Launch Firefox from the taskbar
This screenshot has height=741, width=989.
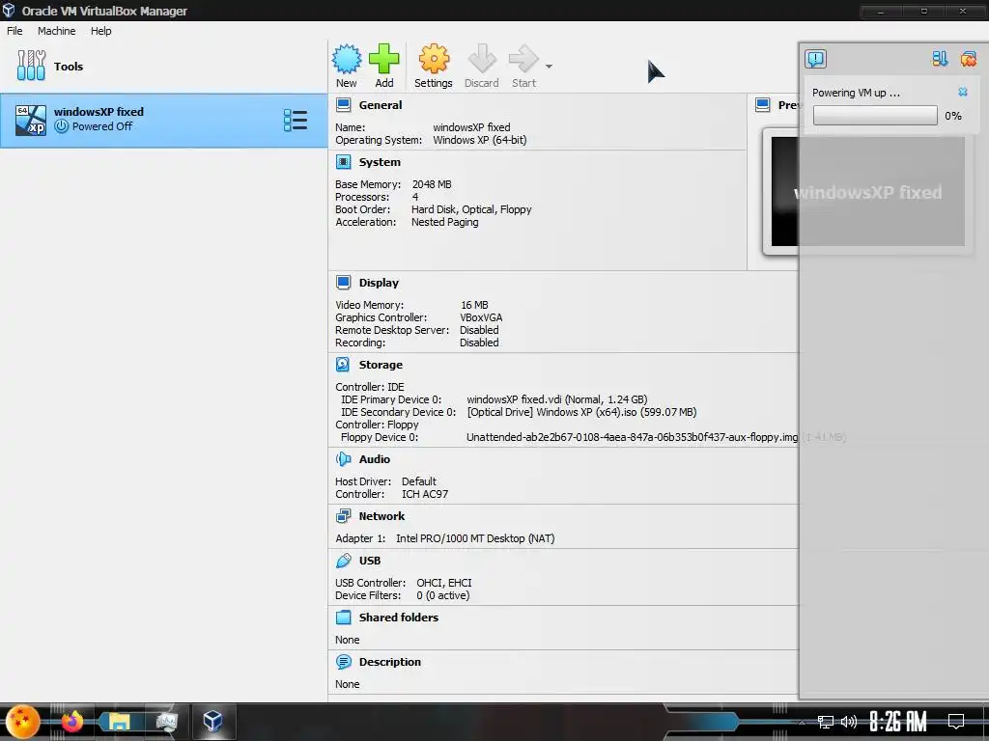click(71, 721)
